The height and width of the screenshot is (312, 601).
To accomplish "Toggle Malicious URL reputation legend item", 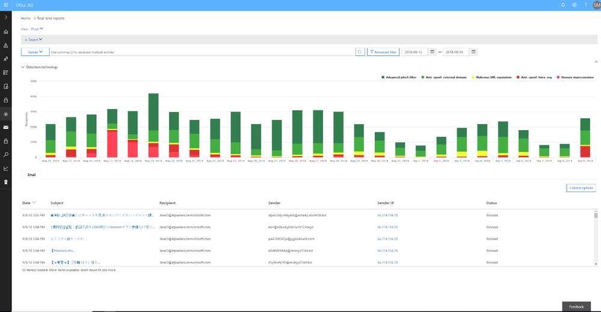I will [x=492, y=77].
